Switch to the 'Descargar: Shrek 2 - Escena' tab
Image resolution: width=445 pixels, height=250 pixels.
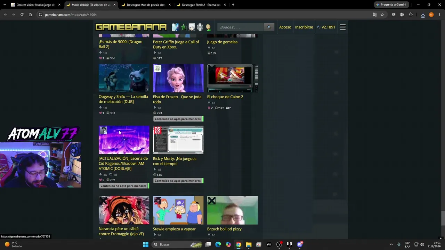201,5
